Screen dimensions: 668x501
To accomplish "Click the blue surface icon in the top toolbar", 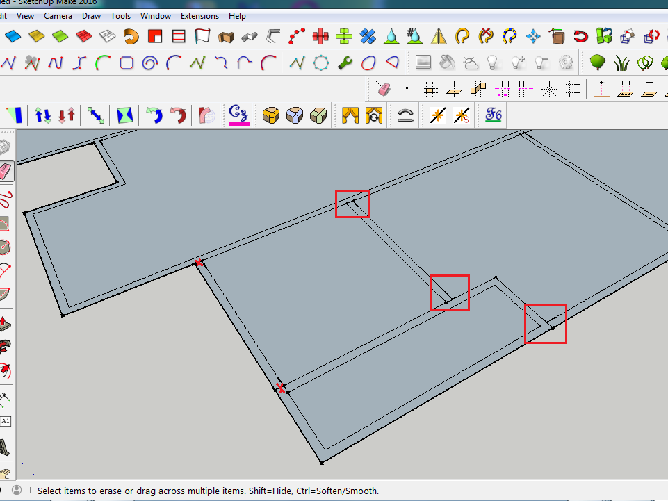I will click(x=13, y=36).
